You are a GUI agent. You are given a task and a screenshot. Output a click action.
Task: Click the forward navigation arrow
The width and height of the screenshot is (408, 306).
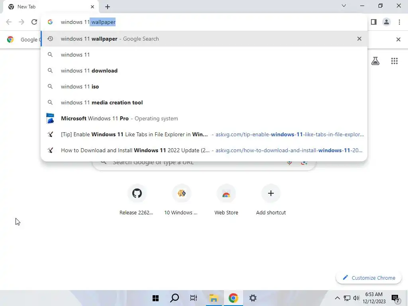[x=22, y=22]
